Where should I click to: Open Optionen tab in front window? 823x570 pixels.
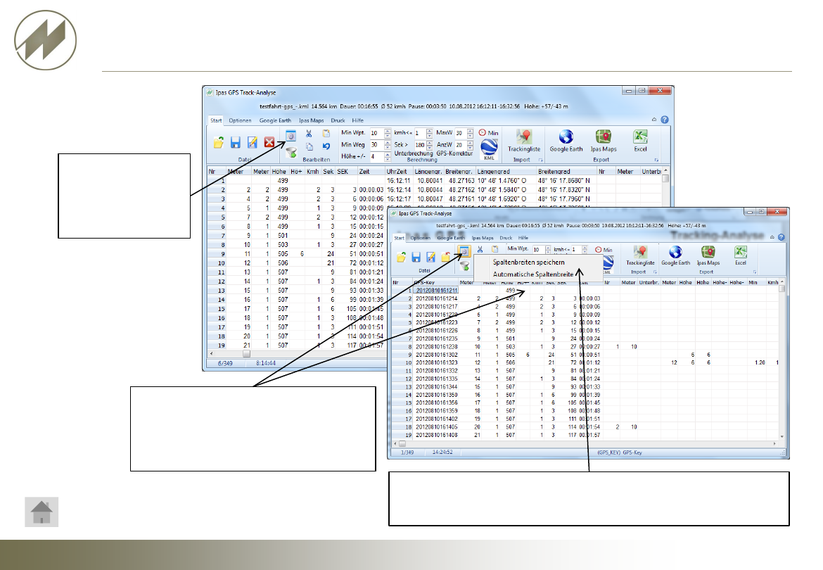point(420,238)
